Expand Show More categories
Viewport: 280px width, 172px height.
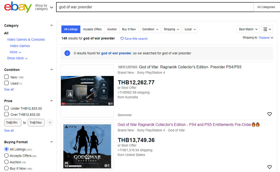point(17,58)
